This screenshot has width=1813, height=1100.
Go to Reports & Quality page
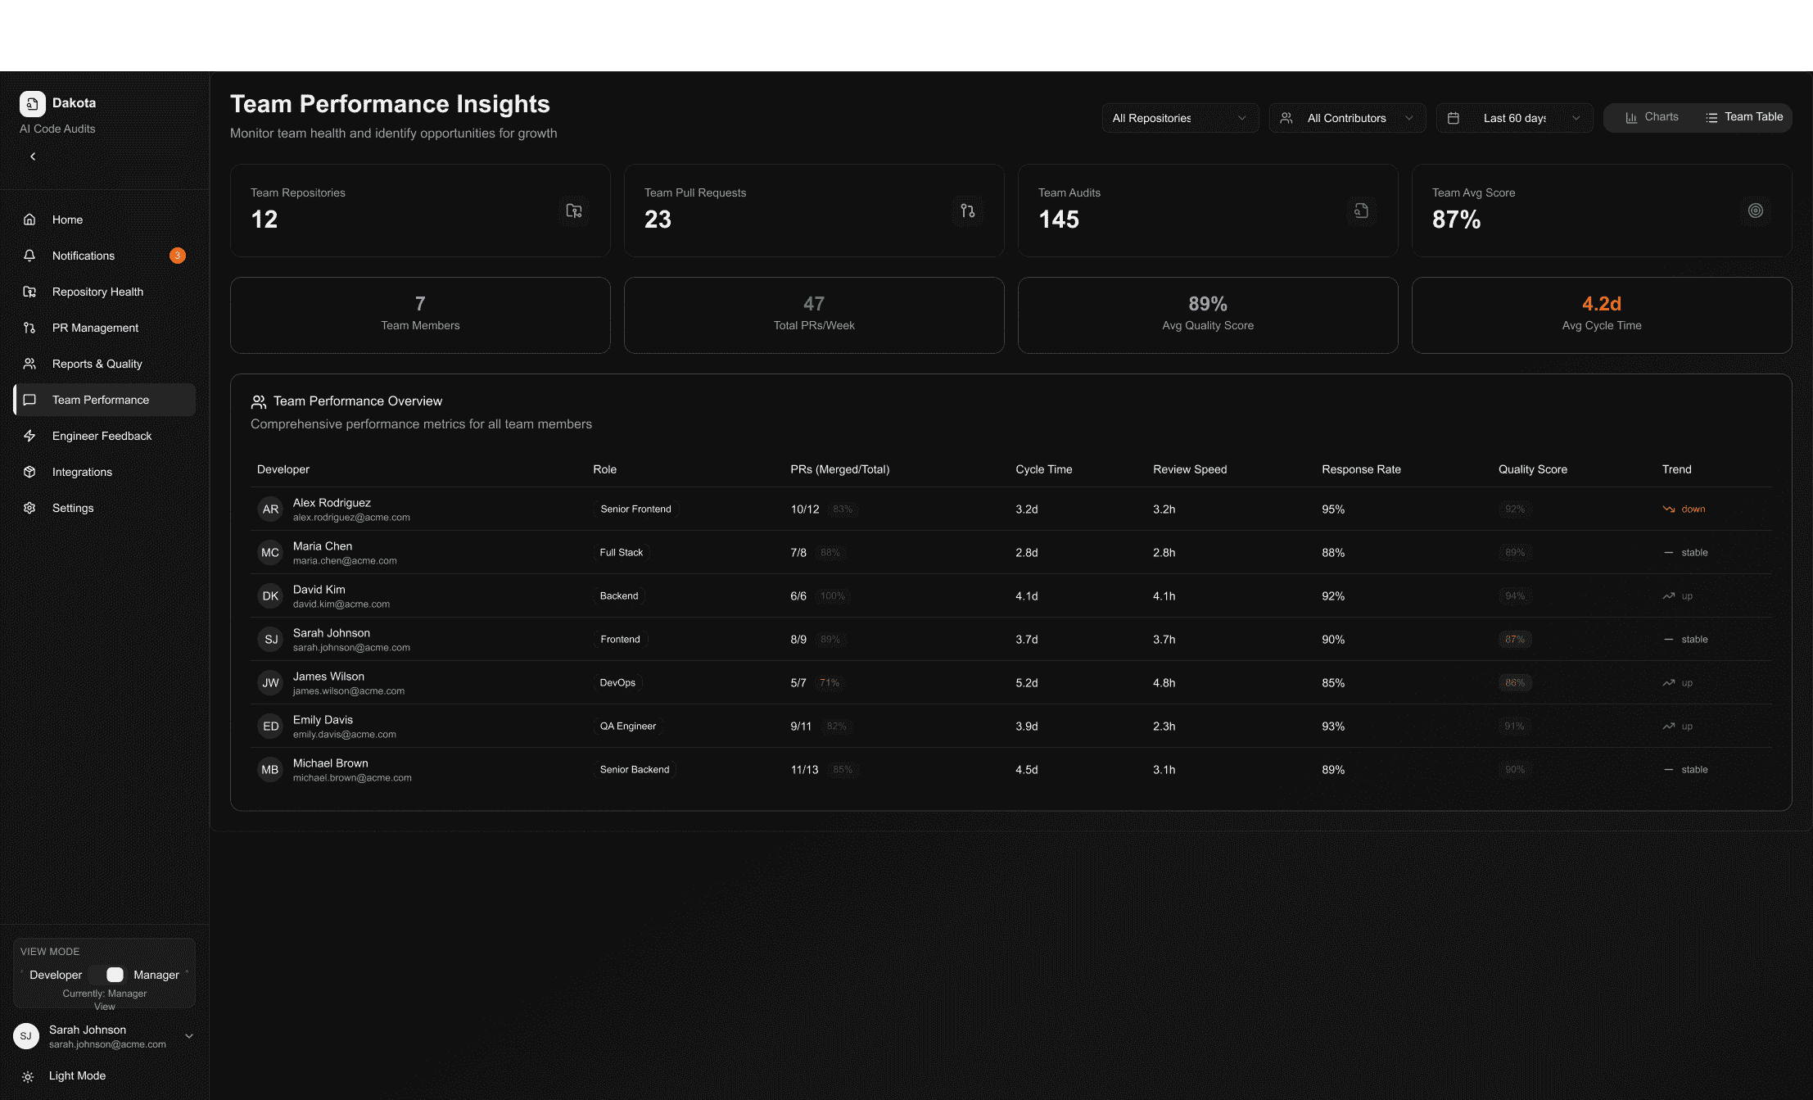pos(97,364)
